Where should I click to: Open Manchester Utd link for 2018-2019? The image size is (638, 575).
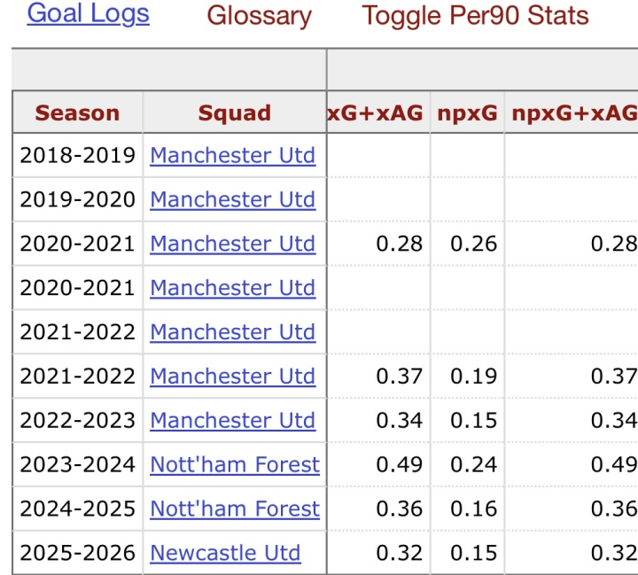point(233,155)
